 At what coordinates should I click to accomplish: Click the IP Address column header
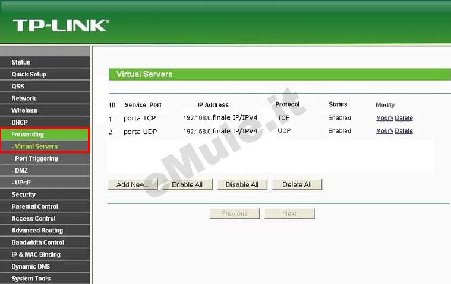(x=213, y=105)
